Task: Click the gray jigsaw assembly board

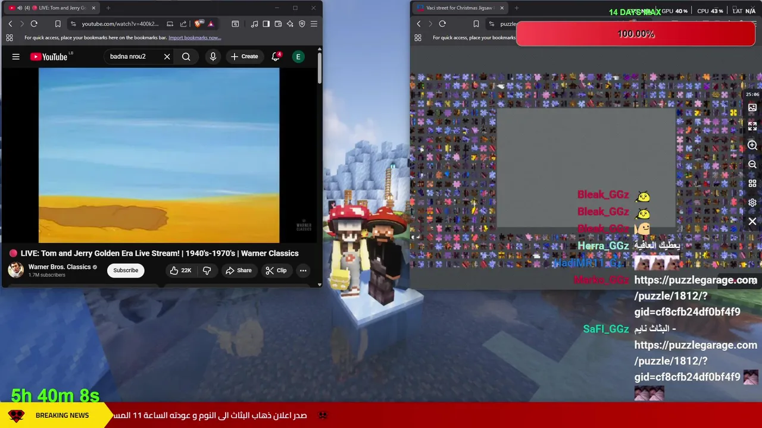Action: 586,168
